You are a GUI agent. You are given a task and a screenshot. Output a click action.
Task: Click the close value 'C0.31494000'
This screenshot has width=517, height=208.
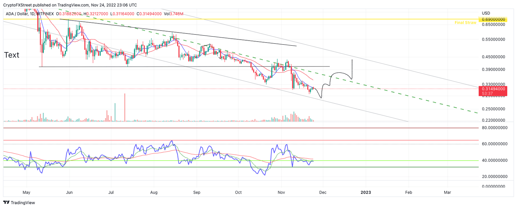[149, 14]
